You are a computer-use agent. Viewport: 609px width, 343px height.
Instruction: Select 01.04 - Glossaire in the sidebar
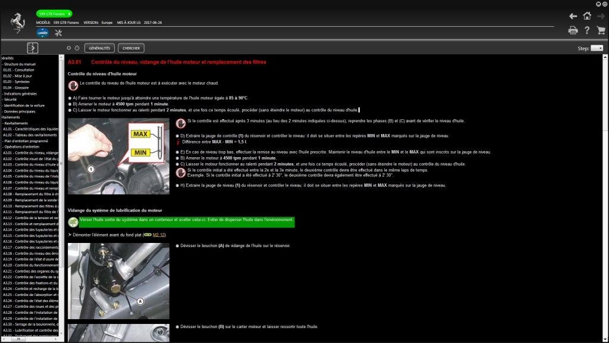pos(15,87)
